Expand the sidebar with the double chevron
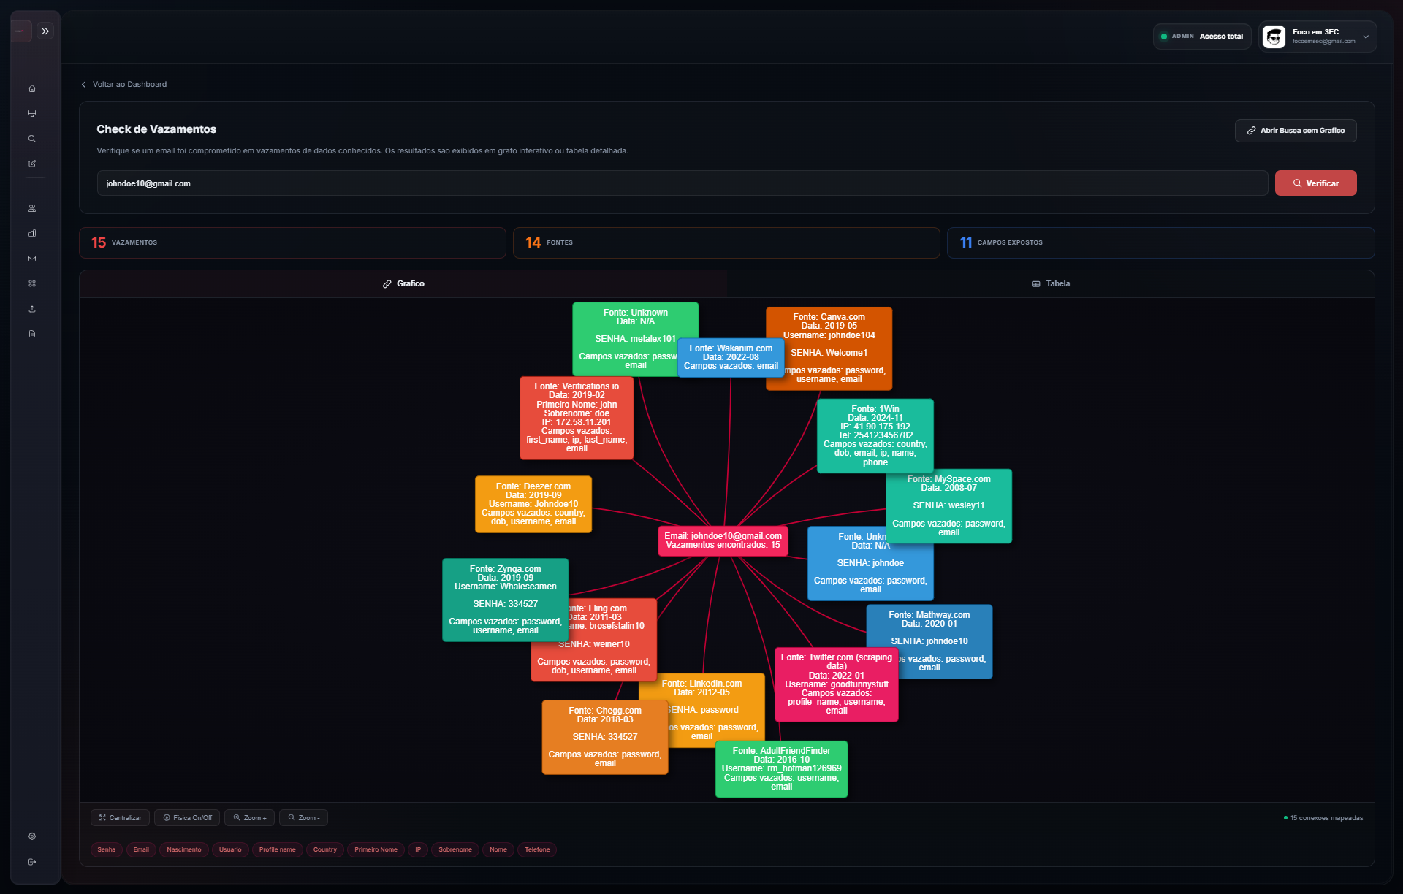1403x894 pixels. [x=45, y=31]
